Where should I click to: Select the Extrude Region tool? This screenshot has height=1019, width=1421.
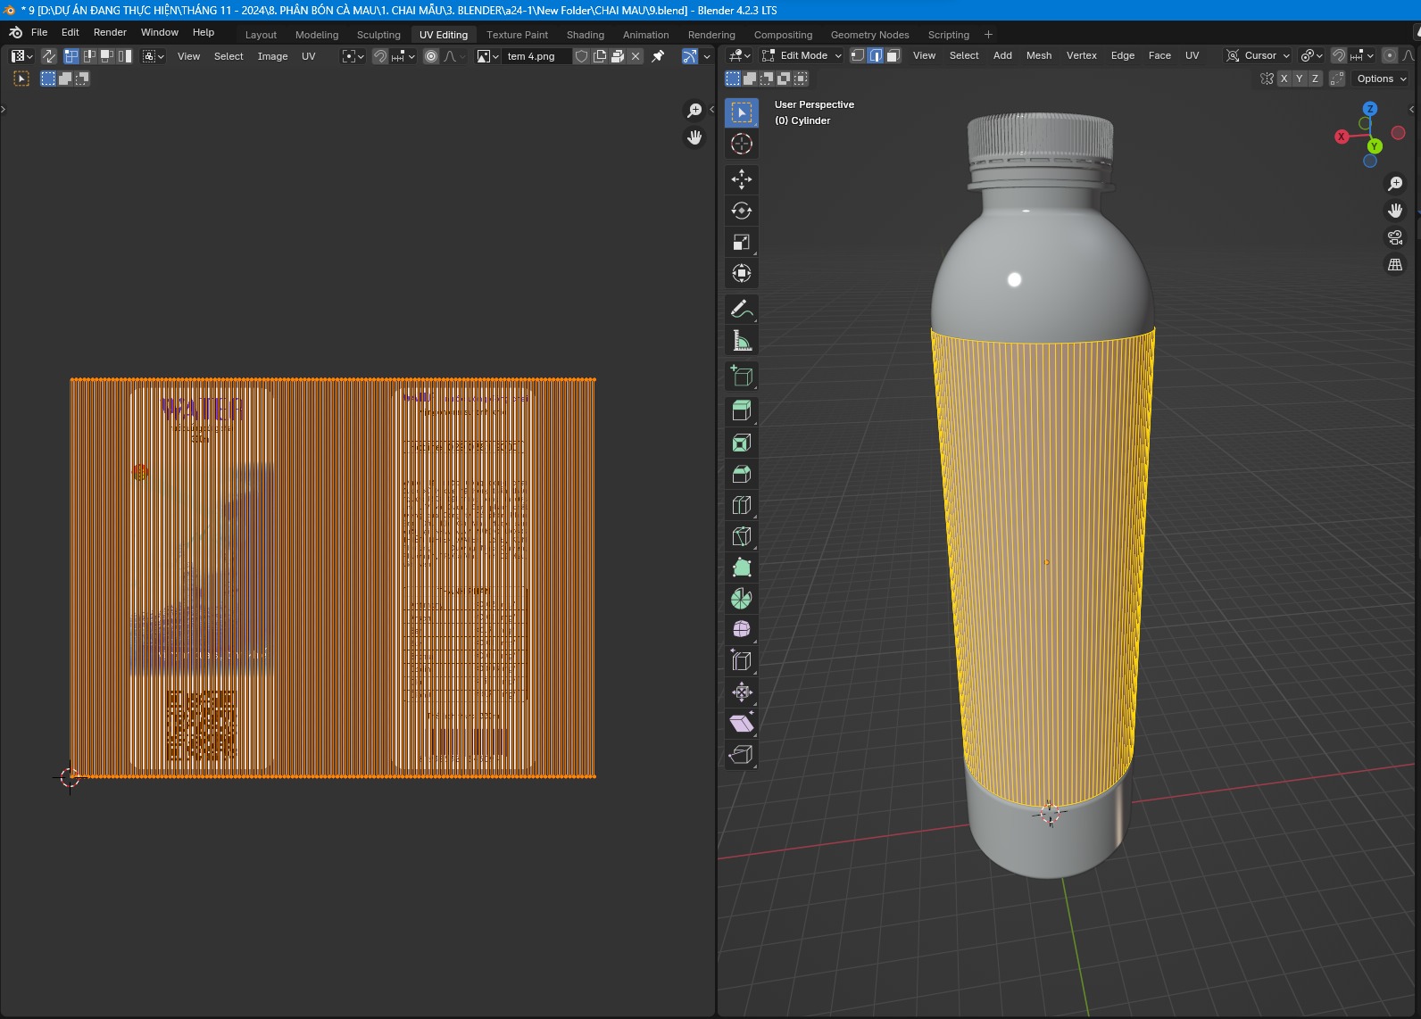click(742, 410)
